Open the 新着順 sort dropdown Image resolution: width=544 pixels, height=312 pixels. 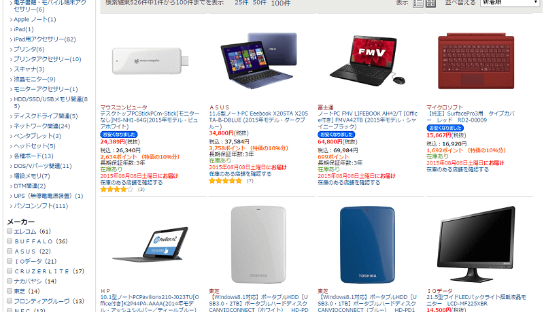pos(509,3)
